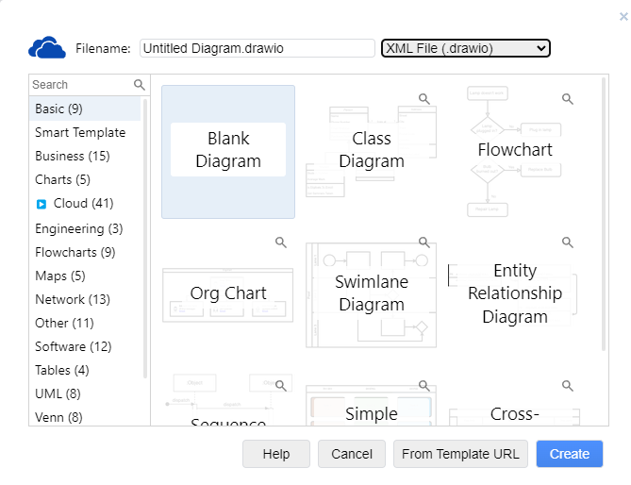The image size is (631, 485).
Task: Choose the Flowchart template
Action: point(515,152)
